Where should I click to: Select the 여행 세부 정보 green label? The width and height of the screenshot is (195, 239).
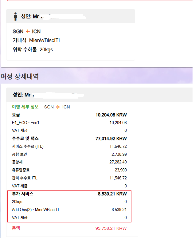click(x=25, y=107)
